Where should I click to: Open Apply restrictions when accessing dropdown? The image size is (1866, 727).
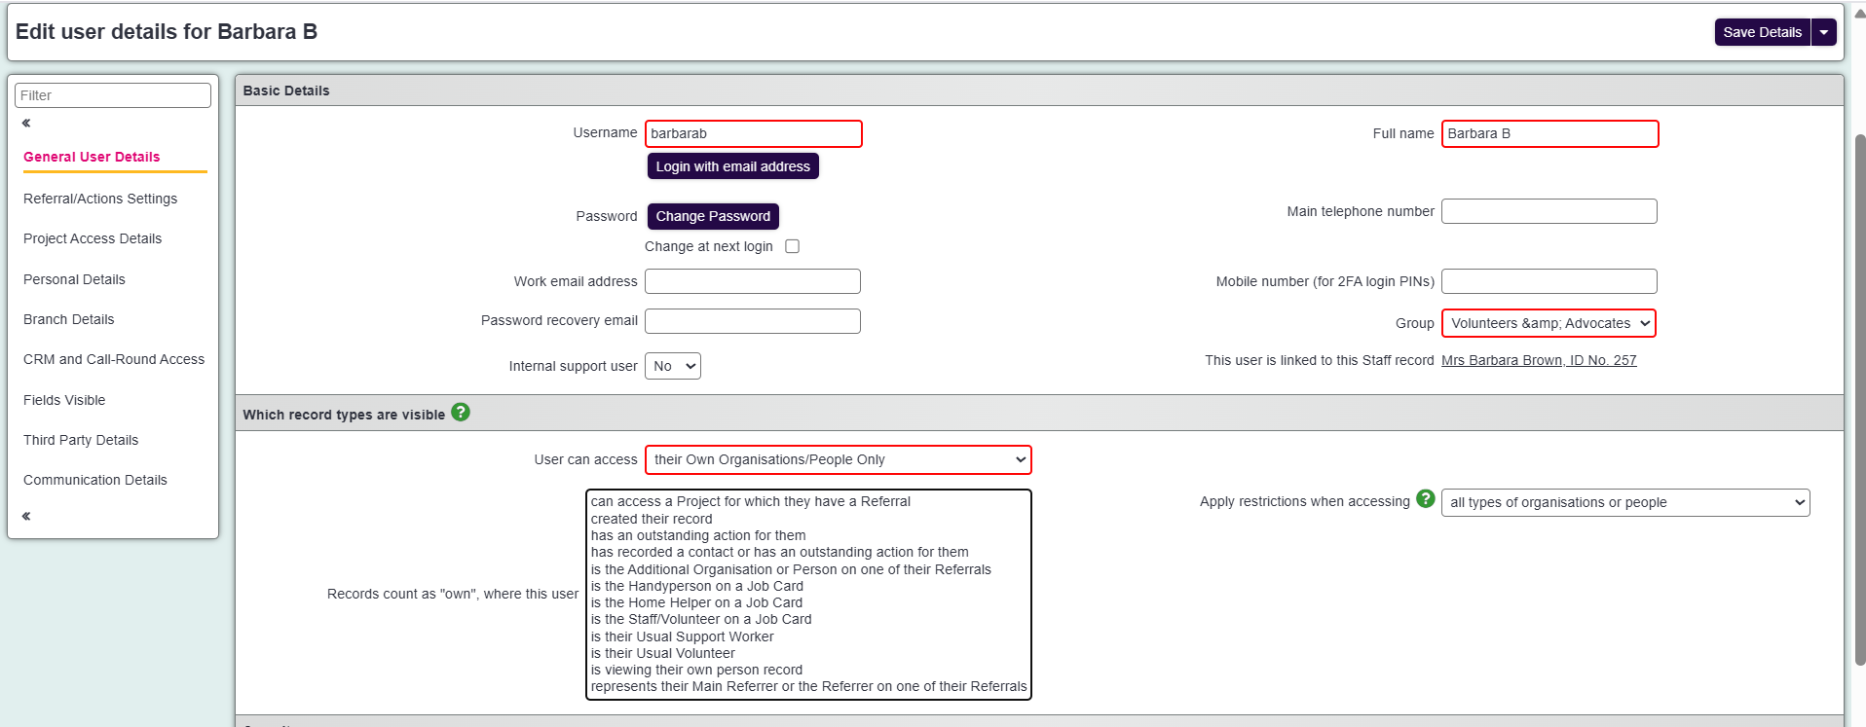click(x=1624, y=502)
